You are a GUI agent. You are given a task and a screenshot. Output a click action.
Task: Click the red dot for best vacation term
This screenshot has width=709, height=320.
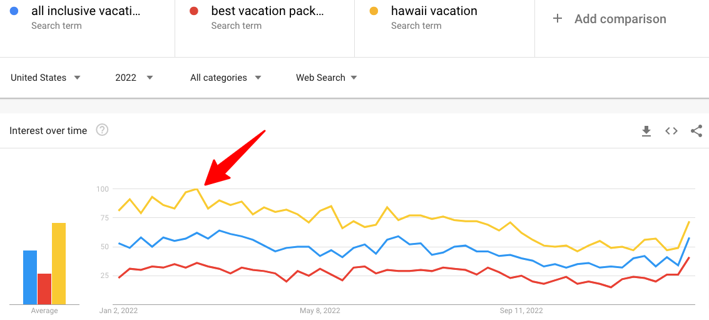click(194, 11)
